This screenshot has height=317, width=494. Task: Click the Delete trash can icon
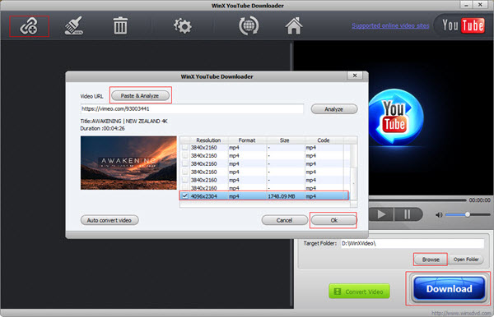click(120, 25)
